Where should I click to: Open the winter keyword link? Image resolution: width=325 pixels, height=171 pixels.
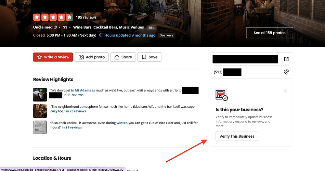pos(122,123)
